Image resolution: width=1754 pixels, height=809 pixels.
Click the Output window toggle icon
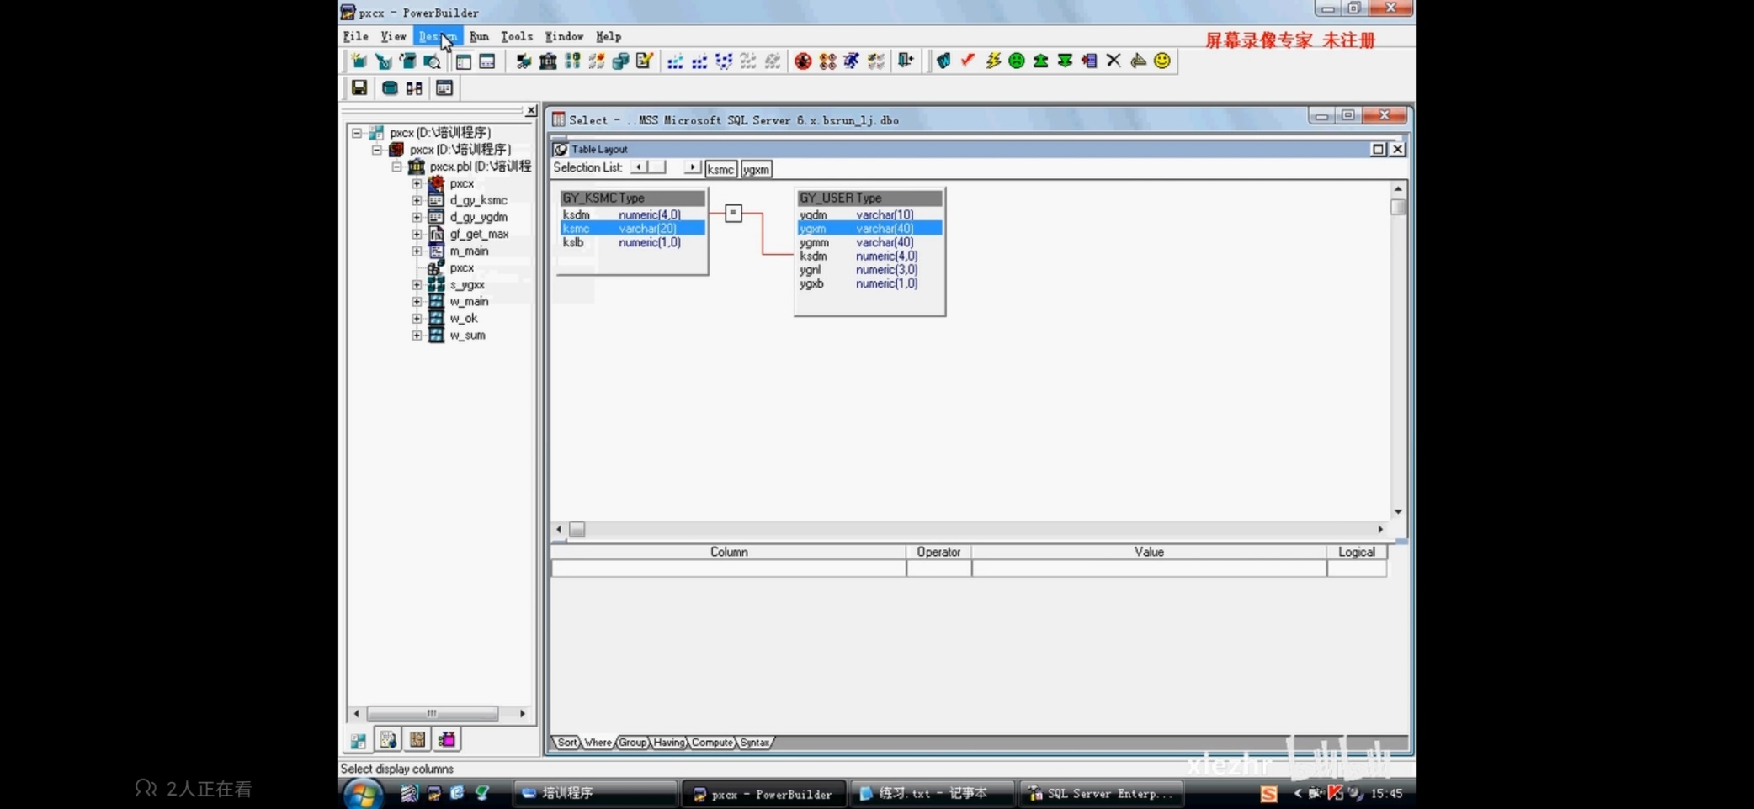pos(487,61)
